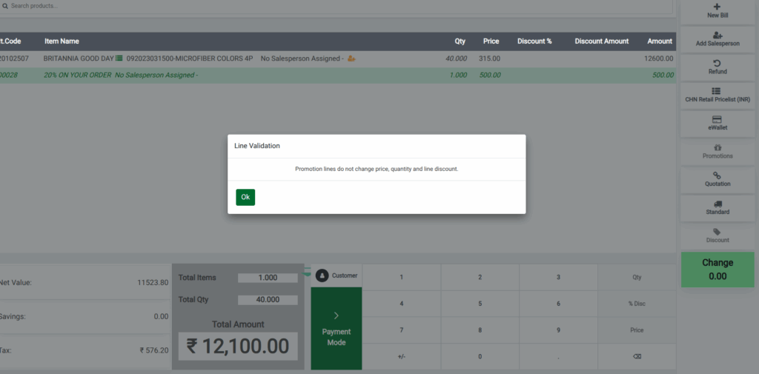Click the Net Value 11523.80 figure
The image size is (759, 374).
click(x=153, y=283)
